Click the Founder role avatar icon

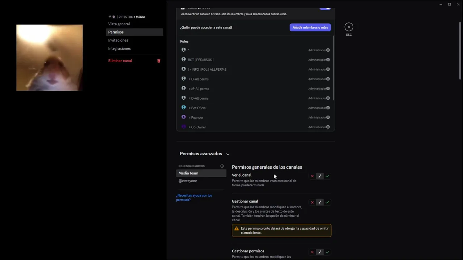pyautogui.click(x=183, y=117)
